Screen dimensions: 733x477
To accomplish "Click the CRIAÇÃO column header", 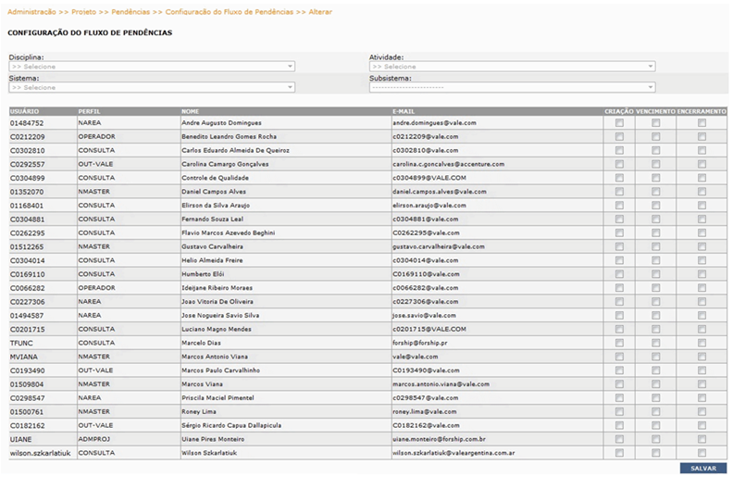I will 619,111.
